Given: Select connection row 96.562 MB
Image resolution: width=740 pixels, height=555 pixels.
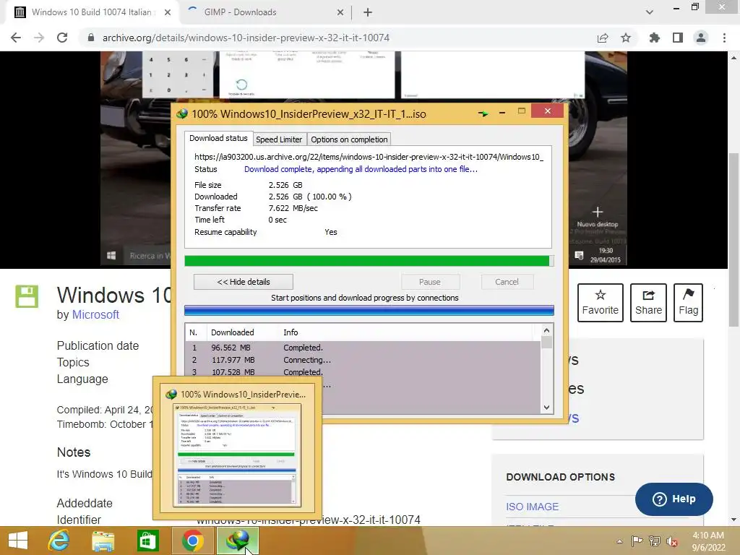Looking at the screenshot, I should coord(363,348).
